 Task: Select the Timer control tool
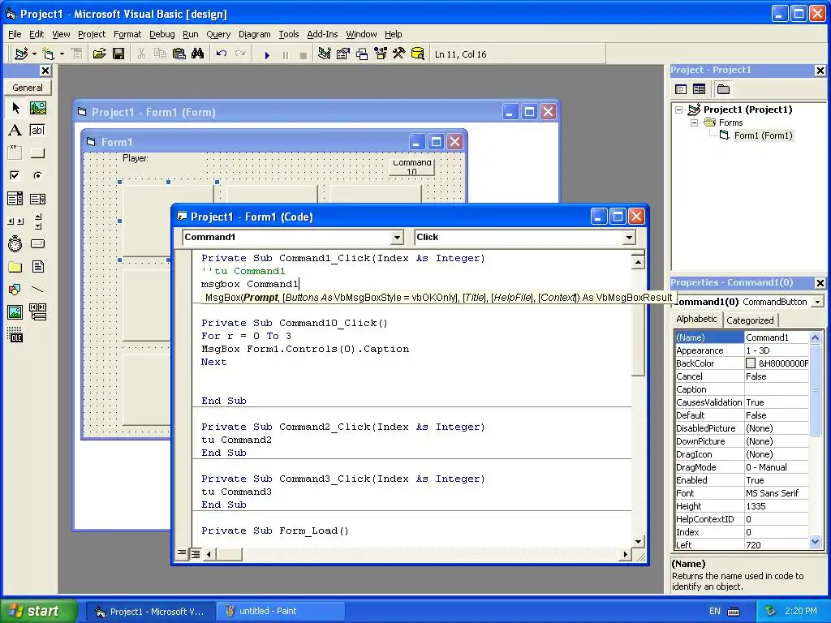coord(15,243)
